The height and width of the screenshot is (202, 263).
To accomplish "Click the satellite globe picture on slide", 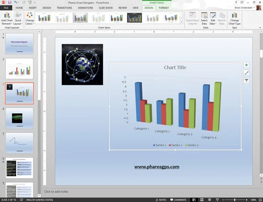I will coord(82,65).
